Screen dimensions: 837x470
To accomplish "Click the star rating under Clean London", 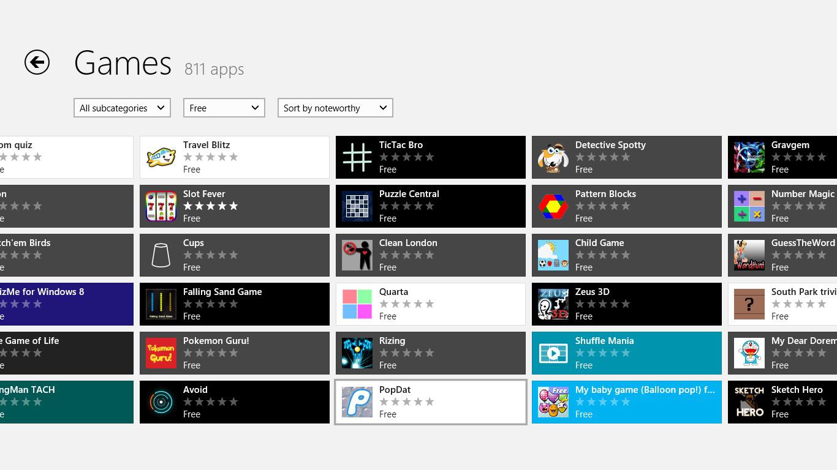I will click(x=407, y=255).
